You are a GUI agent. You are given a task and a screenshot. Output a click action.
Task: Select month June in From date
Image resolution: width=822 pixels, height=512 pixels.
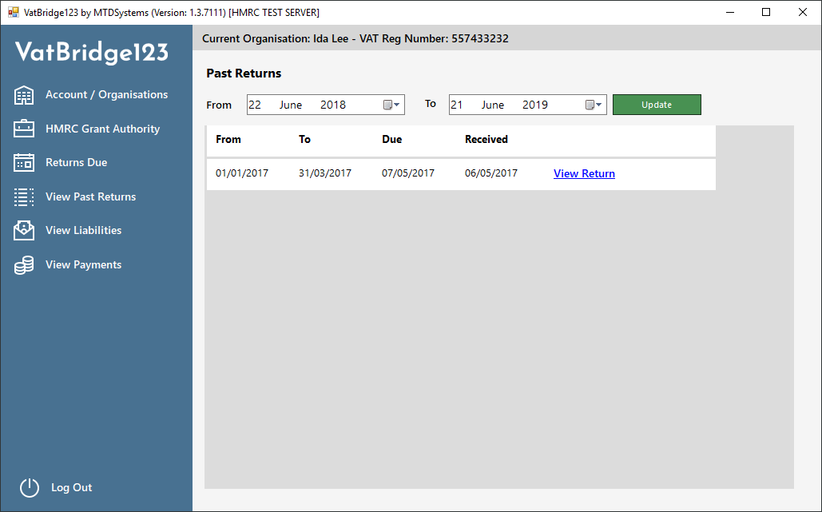(291, 105)
